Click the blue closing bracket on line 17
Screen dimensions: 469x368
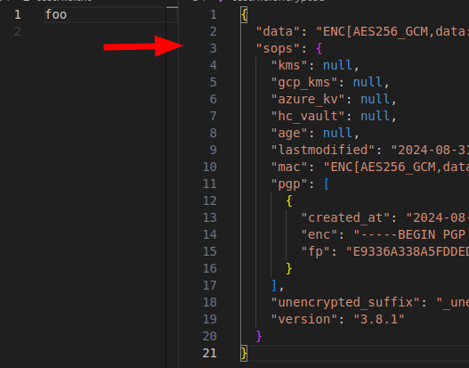coord(274,285)
